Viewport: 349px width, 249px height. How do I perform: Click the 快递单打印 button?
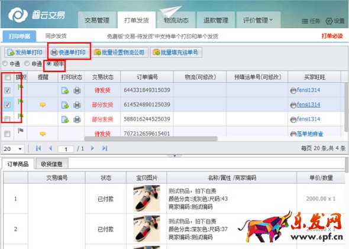point(69,52)
